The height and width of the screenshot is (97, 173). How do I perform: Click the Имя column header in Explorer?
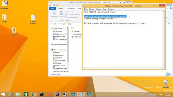coord(73,28)
